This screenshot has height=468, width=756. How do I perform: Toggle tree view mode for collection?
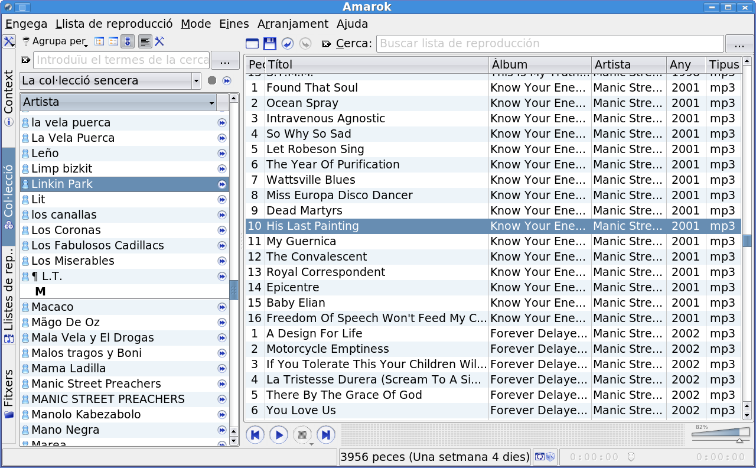99,41
